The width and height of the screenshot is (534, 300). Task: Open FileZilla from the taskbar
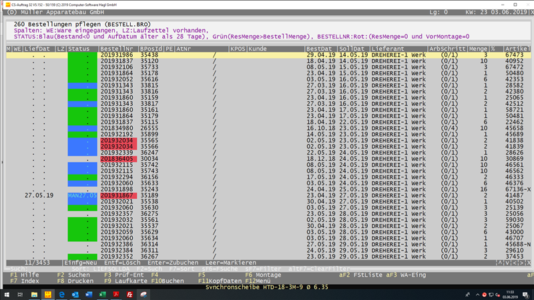129,295
